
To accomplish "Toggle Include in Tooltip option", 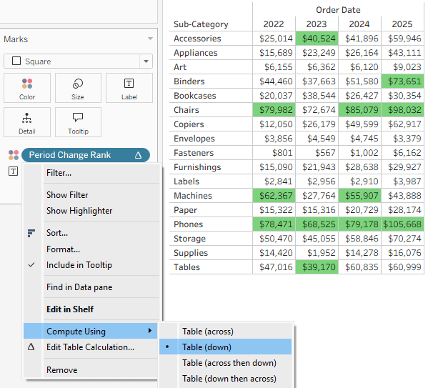I will coord(79,265).
